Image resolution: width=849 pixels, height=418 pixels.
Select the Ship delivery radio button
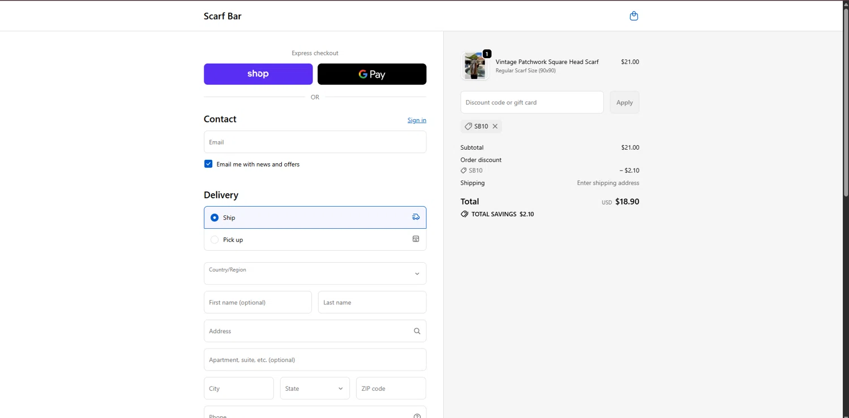pyautogui.click(x=215, y=217)
